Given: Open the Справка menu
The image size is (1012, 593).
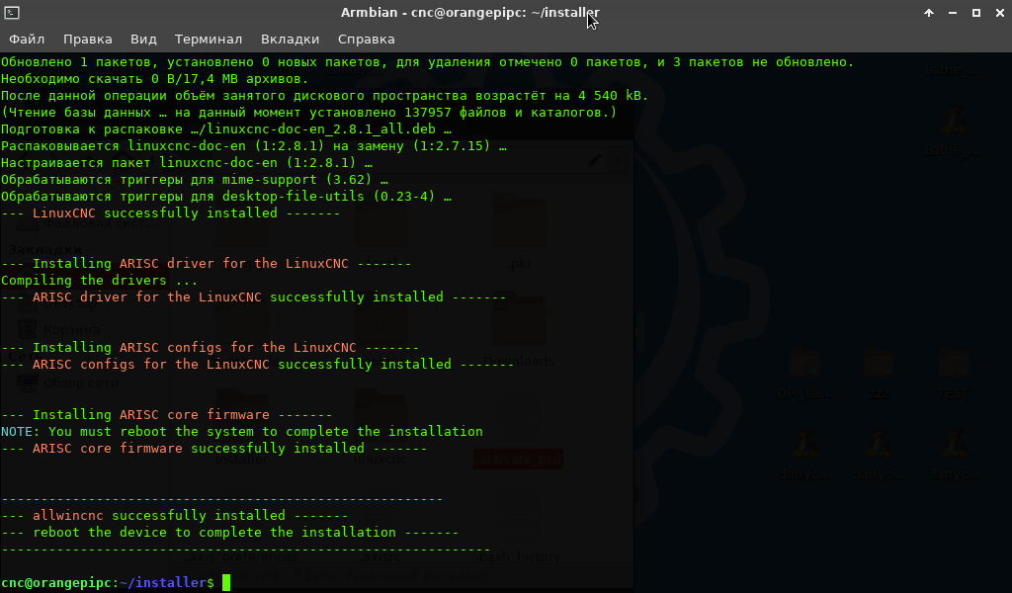Looking at the screenshot, I should click(x=366, y=40).
